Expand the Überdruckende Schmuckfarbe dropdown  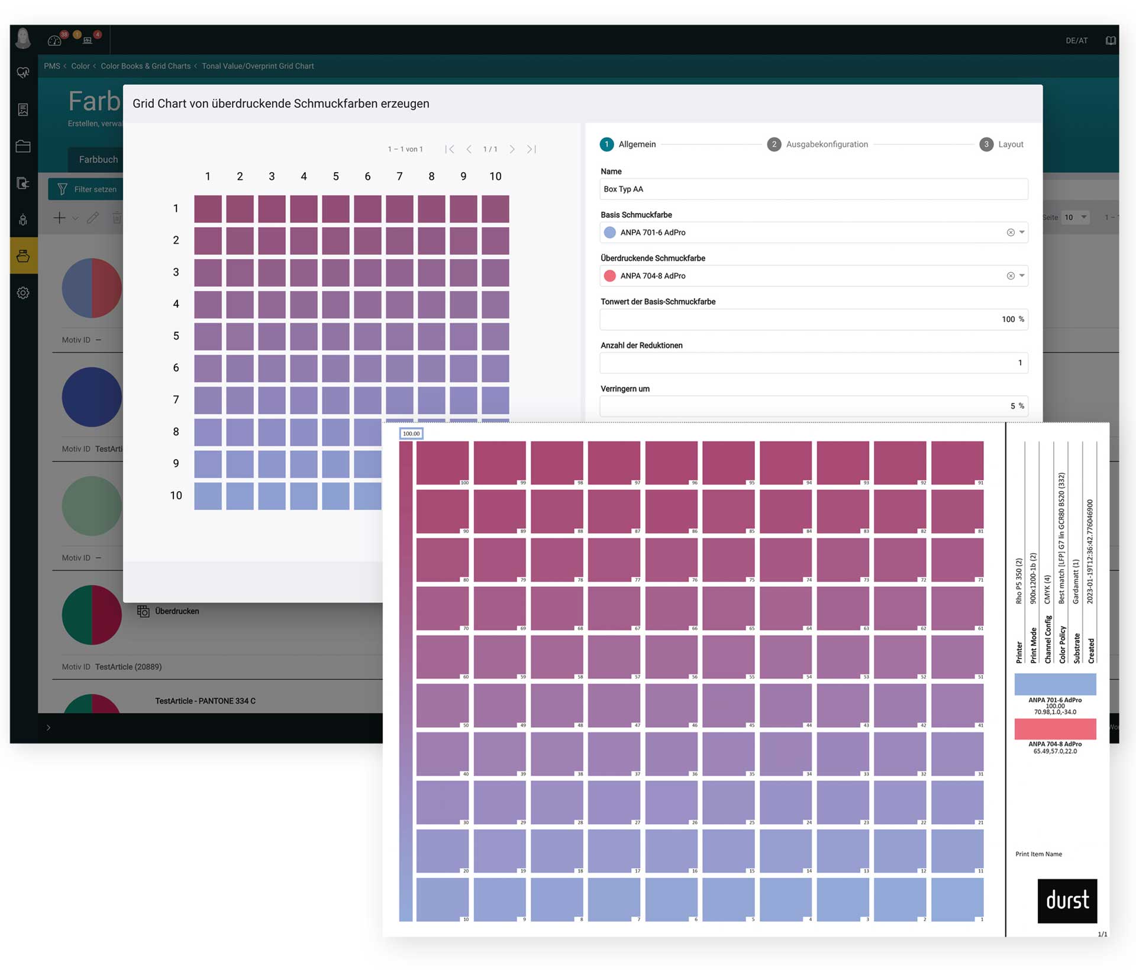point(1022,276)
